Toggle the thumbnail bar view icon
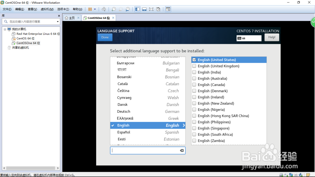Screen dimensions: 315x177 pos(144,9)
